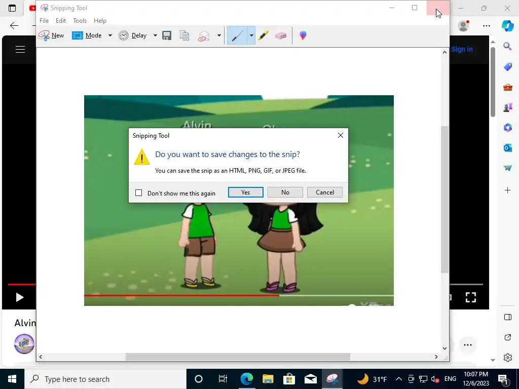
Task: Click the Edge sidebar Search icon
Action: 507,46
